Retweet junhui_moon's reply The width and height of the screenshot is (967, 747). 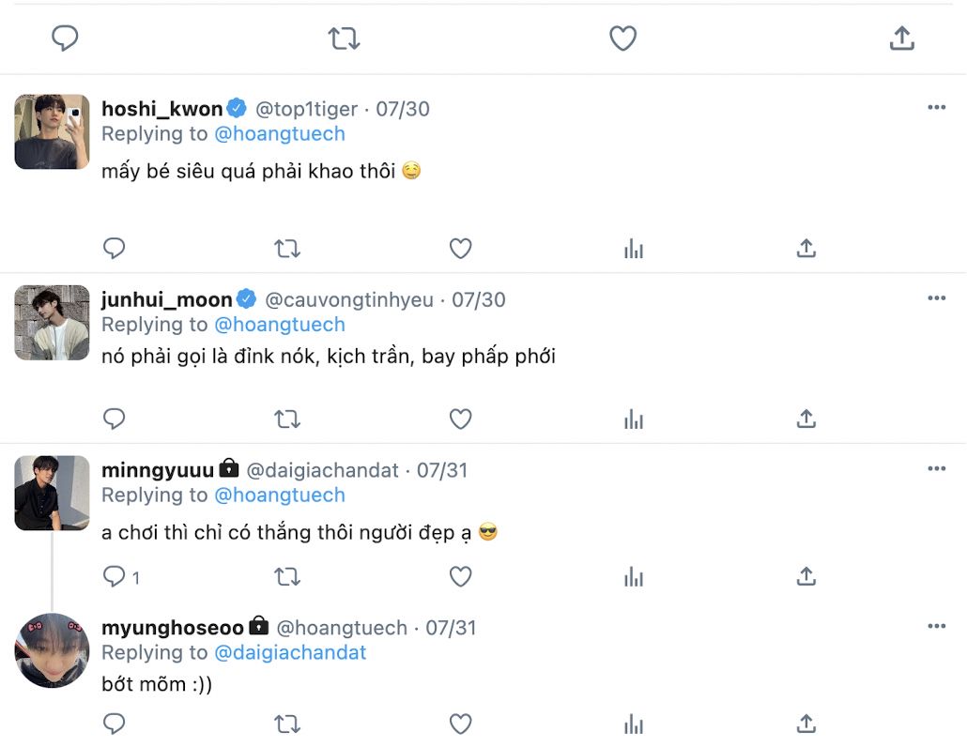(x=287, y=419)
